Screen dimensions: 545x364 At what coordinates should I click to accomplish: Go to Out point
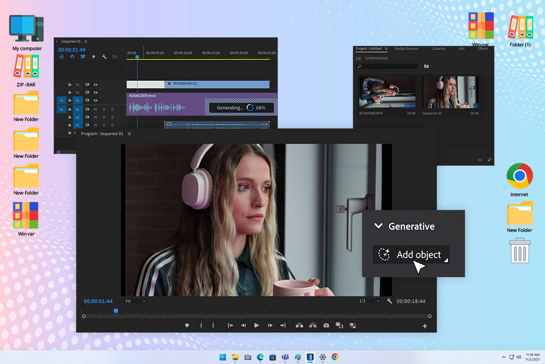tap(283, 326)
